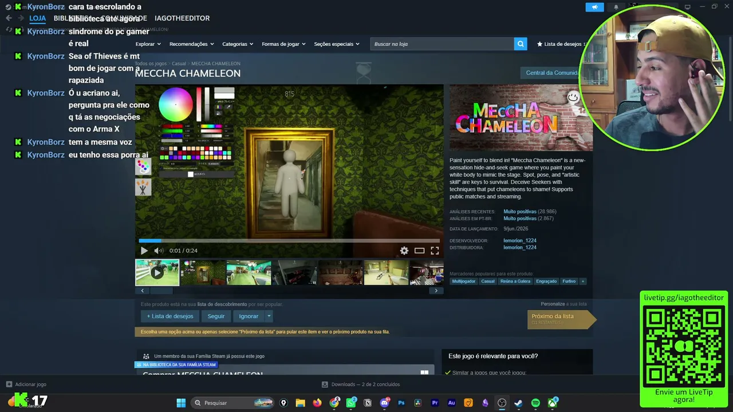The image size is (733, 412).
Task: Click the Pesquisar taskbar search box
Action: [x=234, y=403]
